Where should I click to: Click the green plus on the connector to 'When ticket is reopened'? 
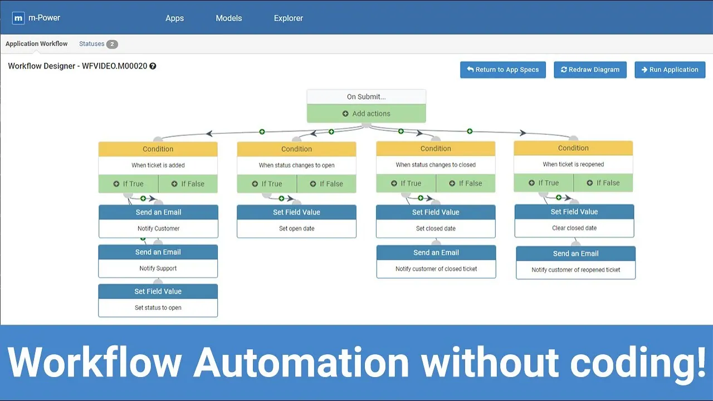coord(470,131)
